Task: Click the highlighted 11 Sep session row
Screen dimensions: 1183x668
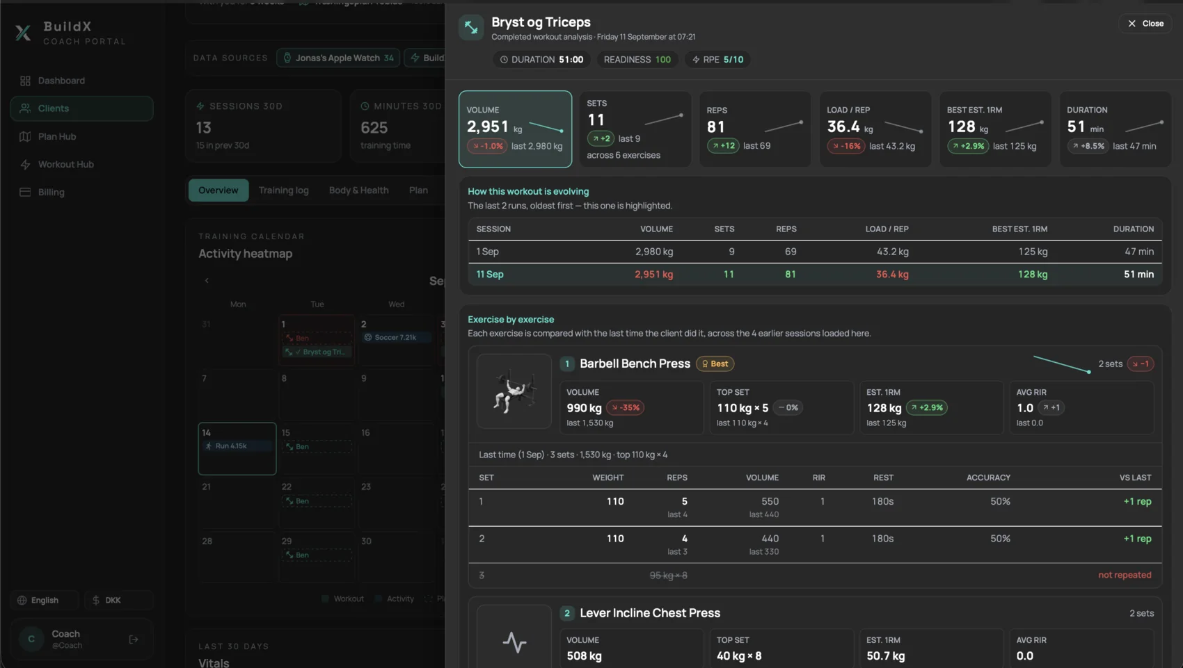Action: tap(815, 275)
